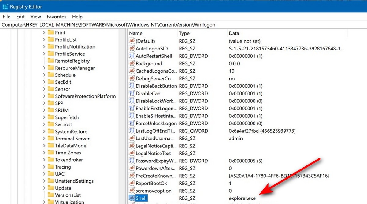This screenshot has height=204, width=367.
Task: Click the DebugServerCo... value icon
Action: coord(132,79)
